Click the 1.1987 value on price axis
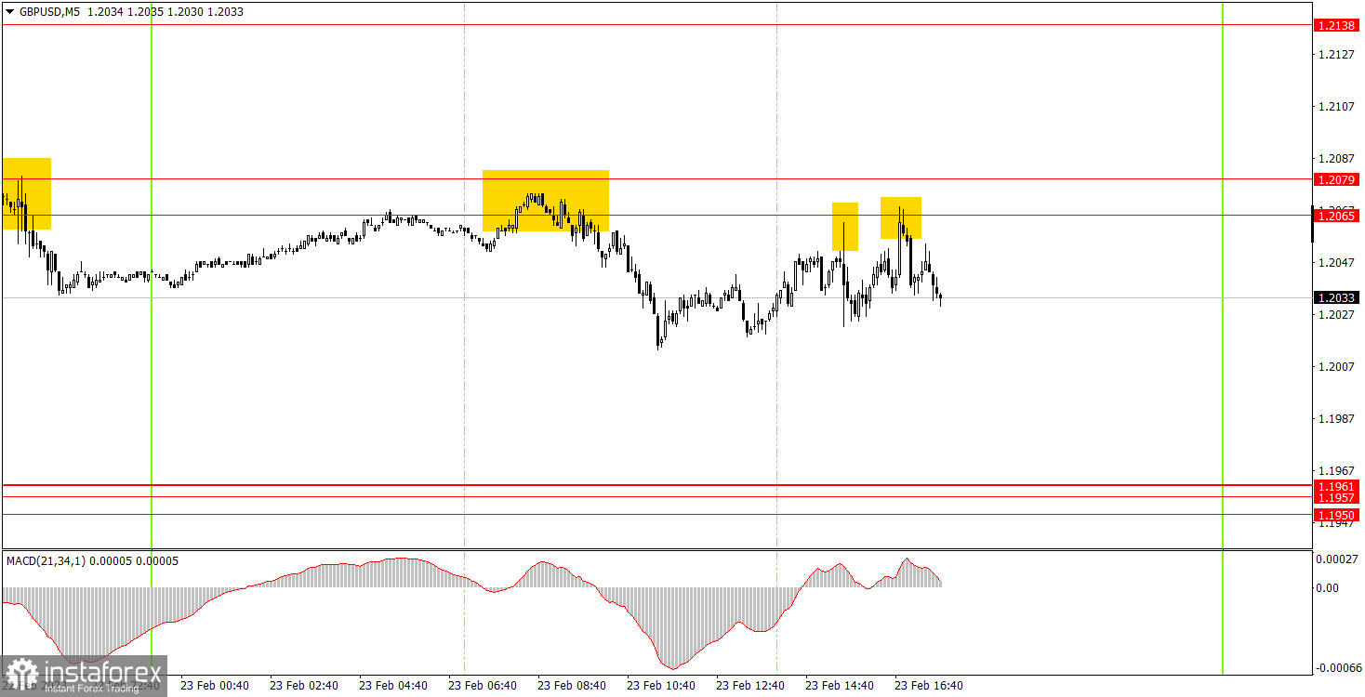 tap(1335, 419)
